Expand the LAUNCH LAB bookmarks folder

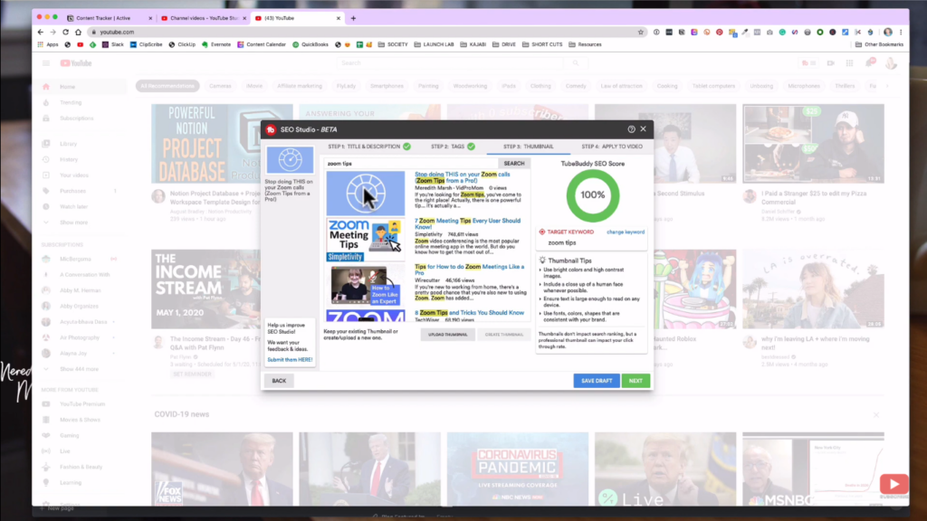(x=434, y=44)
